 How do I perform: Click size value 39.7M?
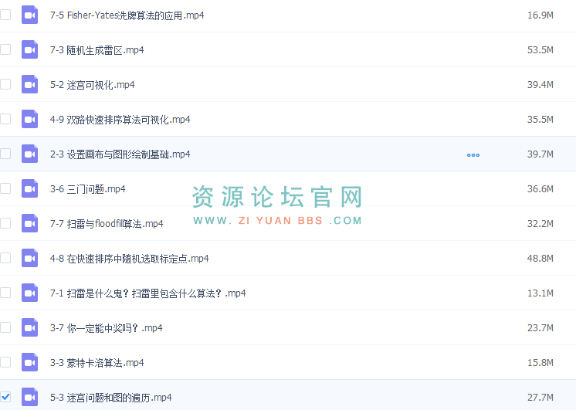click(540, 154)
